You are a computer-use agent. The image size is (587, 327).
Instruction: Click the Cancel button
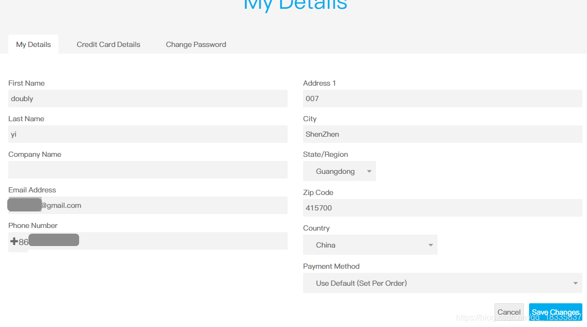pos(509,312)
